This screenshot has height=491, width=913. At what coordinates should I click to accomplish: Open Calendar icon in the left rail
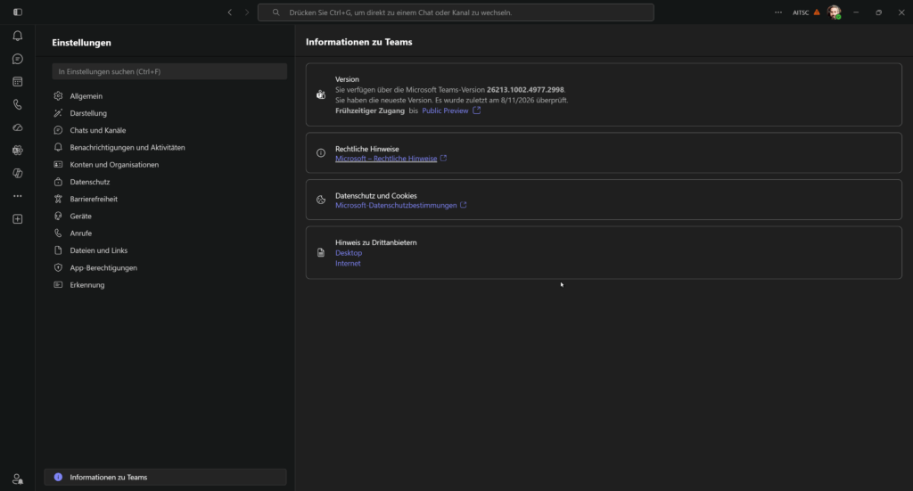coord(18,82)
